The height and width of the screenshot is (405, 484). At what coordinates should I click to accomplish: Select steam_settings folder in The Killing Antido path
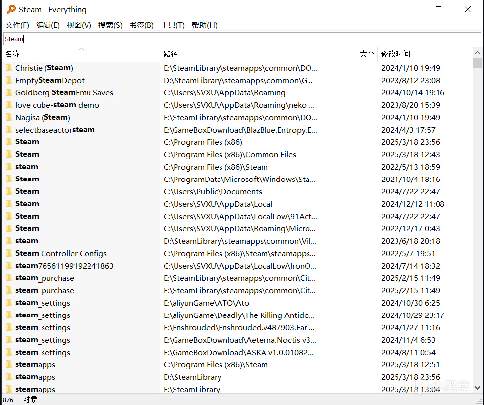pyautogui.click(x=43, y=315)
